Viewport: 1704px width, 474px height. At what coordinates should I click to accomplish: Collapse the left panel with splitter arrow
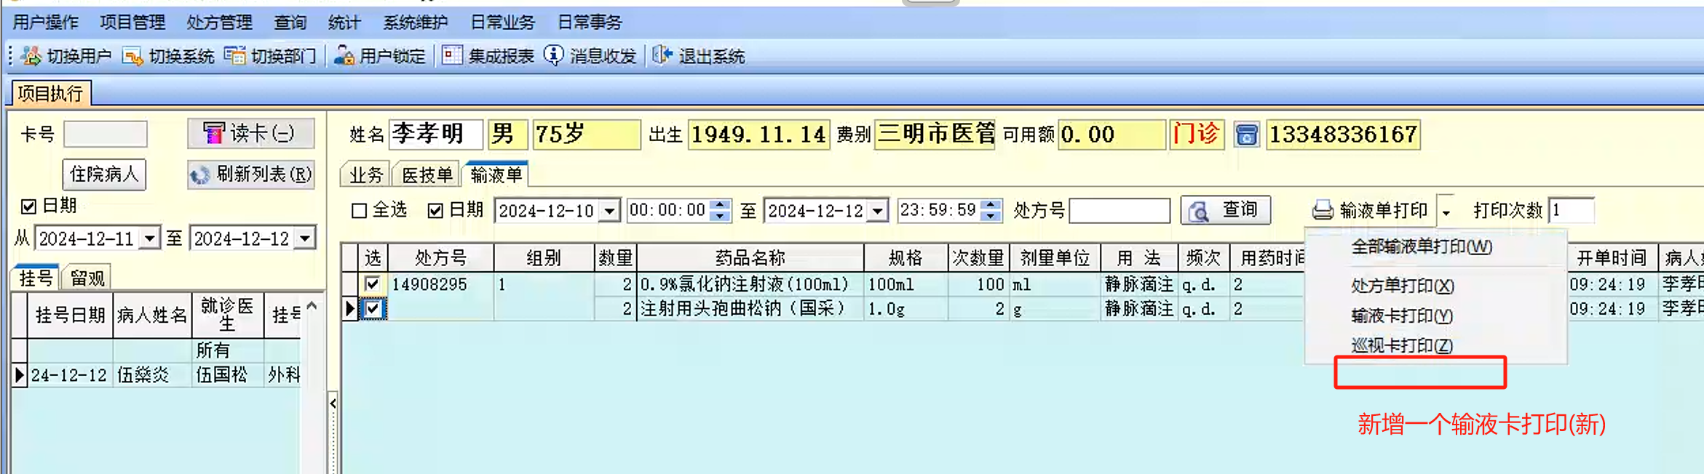pyautogui.click(x=333, y=403)
